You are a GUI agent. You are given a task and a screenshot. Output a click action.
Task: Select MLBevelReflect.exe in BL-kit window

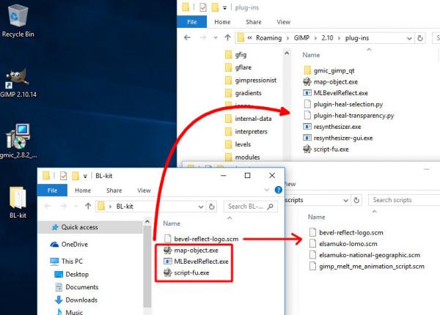click(196, 262)
